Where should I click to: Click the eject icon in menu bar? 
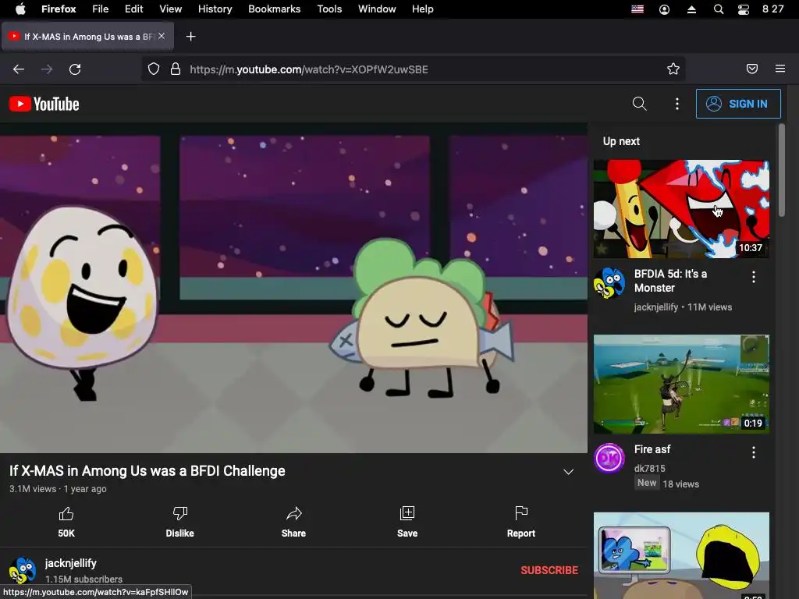(691, 9)
